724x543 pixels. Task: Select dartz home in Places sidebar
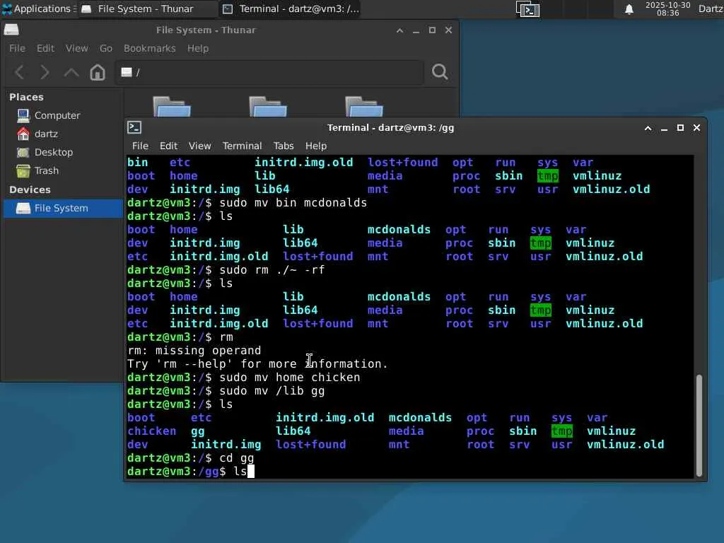[x=46, y=134]
